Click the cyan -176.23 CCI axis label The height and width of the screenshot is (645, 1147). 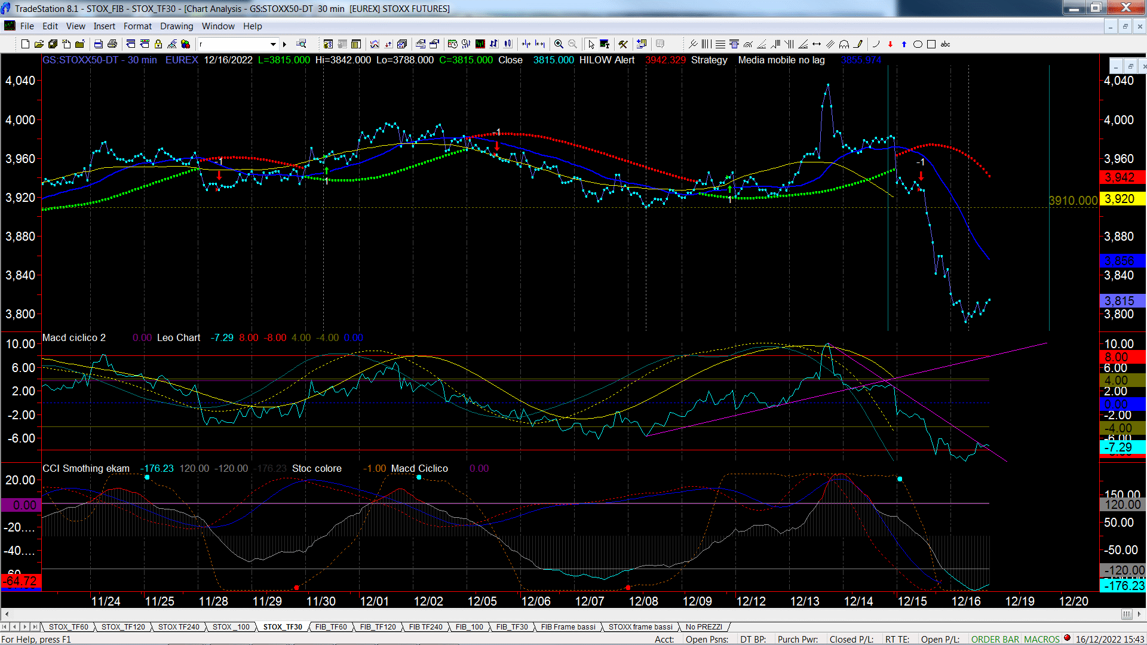[1122, 586]
